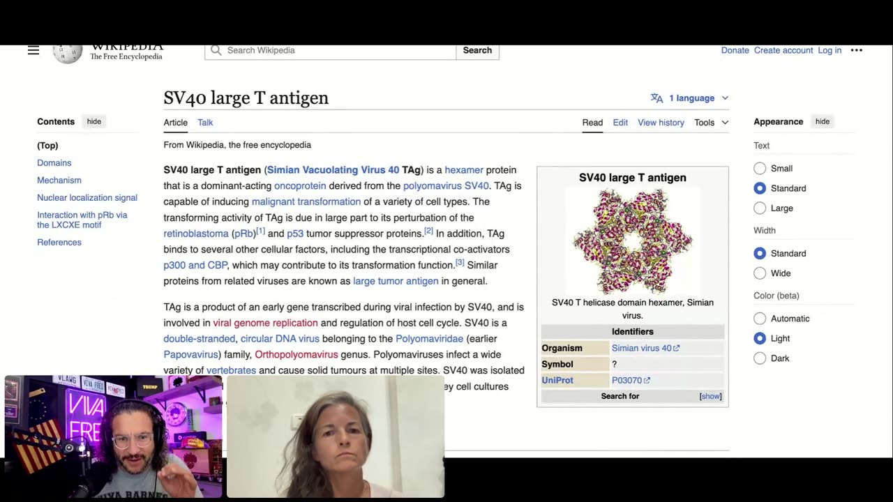893x502 pixels.
Task: Switch to the Article tab
Action: click(x=175, y=122)
